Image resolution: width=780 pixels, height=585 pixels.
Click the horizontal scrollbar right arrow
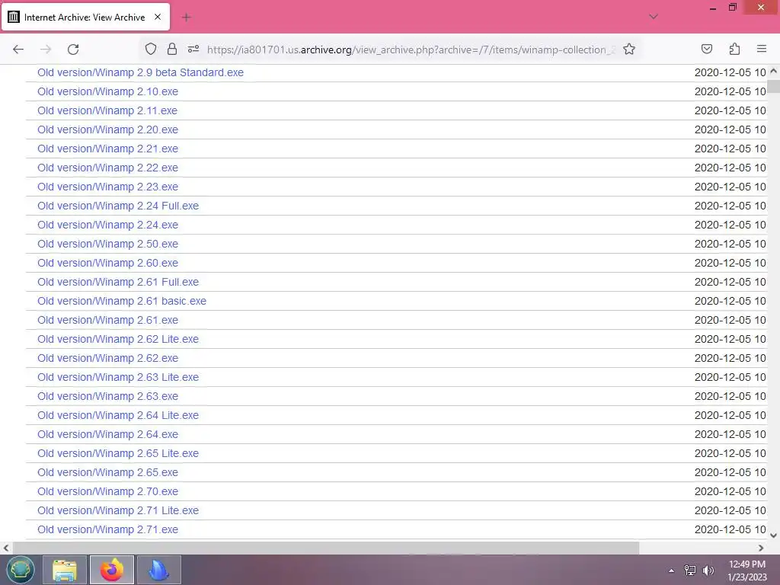tap(761, 548)
